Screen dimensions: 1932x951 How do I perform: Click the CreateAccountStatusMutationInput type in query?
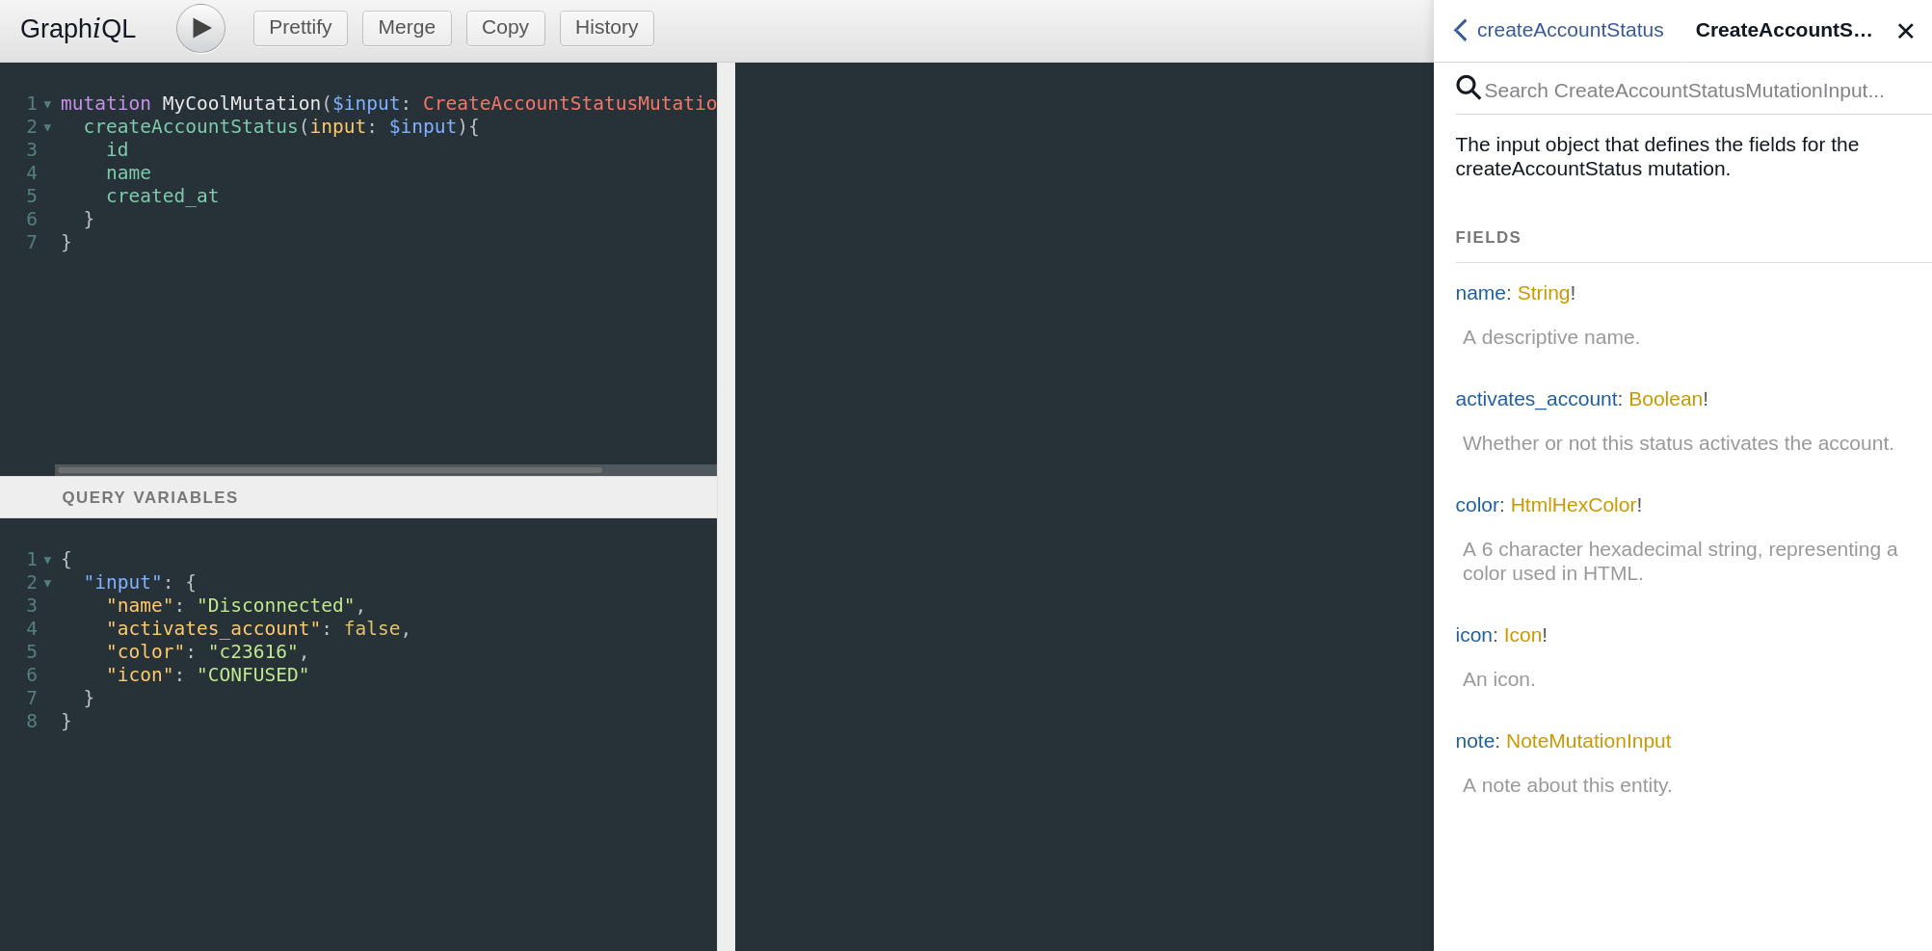point(569,104)
